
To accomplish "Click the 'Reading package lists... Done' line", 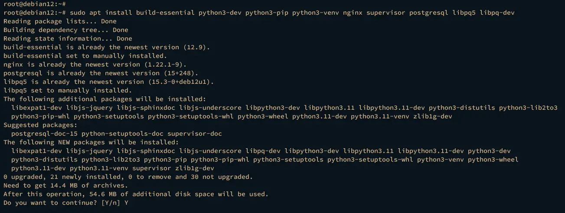I will click(60, 21).
